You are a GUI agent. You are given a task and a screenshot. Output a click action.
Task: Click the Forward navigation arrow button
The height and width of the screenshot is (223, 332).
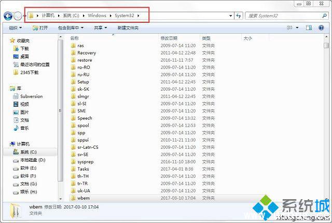(x=18, y=16)
